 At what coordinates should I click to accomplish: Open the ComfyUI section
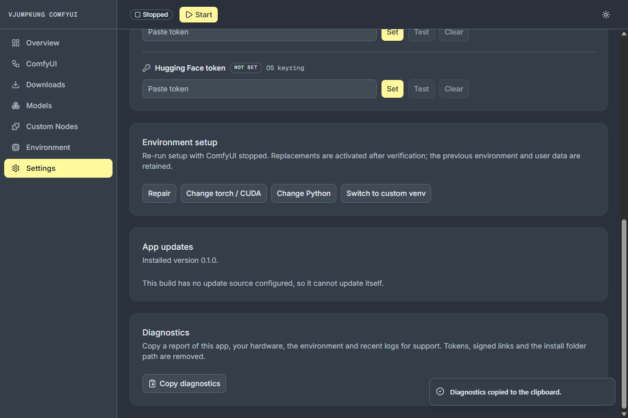tap(58, 64)
